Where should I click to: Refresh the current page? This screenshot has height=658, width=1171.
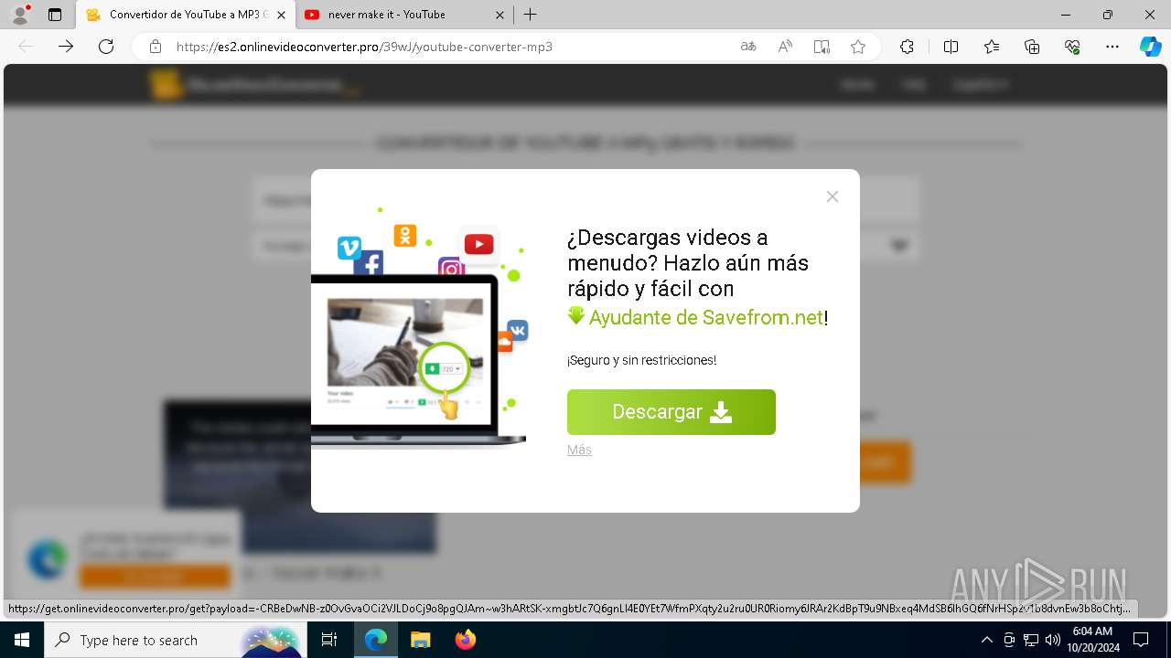pyautogui.click(x=105, y=47)
